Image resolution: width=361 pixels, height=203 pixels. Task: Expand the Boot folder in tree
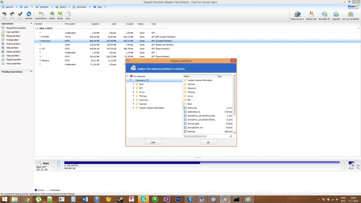pos(134,84)
